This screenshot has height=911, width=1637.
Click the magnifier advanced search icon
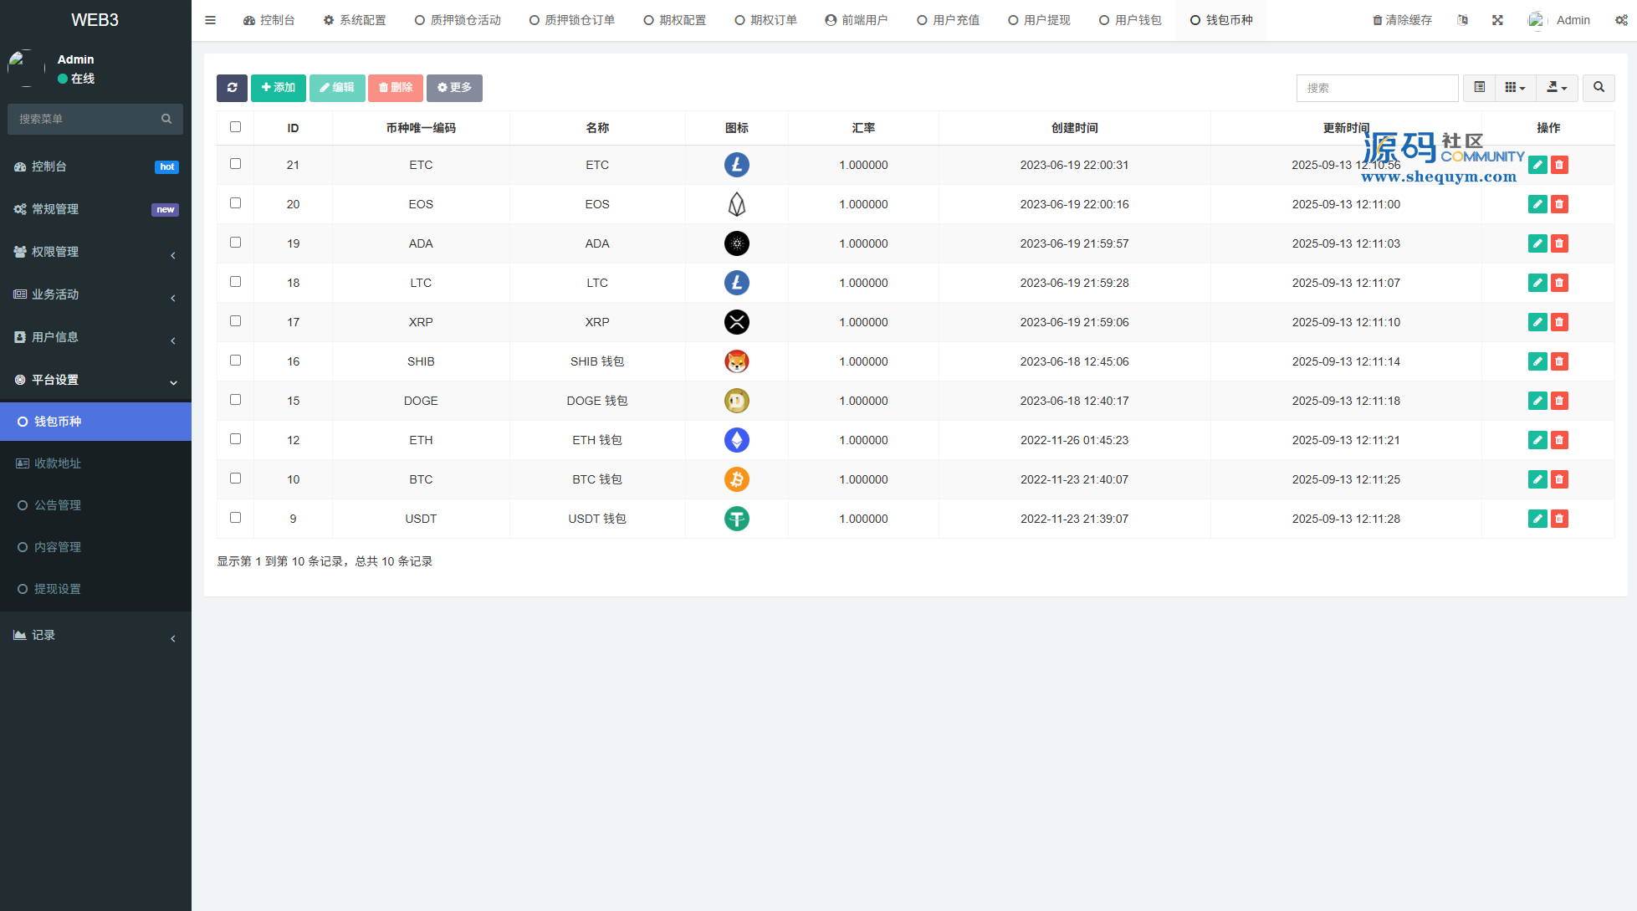click(x=1599, y=88)
